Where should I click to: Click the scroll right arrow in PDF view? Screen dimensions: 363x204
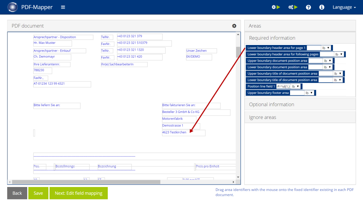(x=233, y=182)
